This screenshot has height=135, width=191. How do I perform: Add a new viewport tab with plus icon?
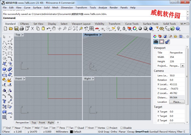click(x=58, y=123)
